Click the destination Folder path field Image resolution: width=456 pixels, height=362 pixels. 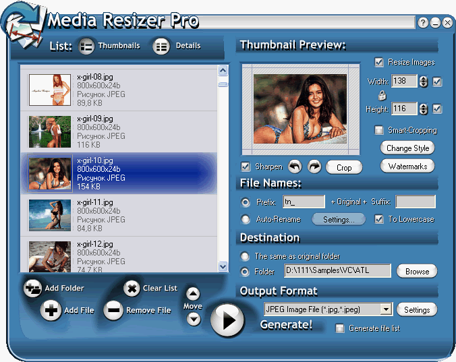pyautogui.click(x=337, y=271)
